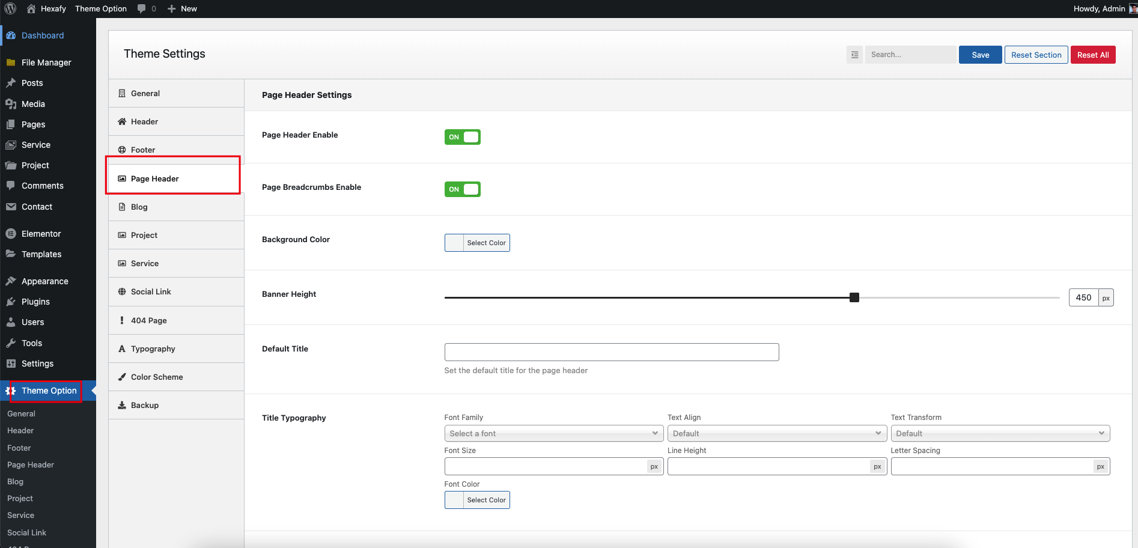This screenshot has height=548, width=1138.
Task: Click the Font Size input field
Action: [546, 466]
